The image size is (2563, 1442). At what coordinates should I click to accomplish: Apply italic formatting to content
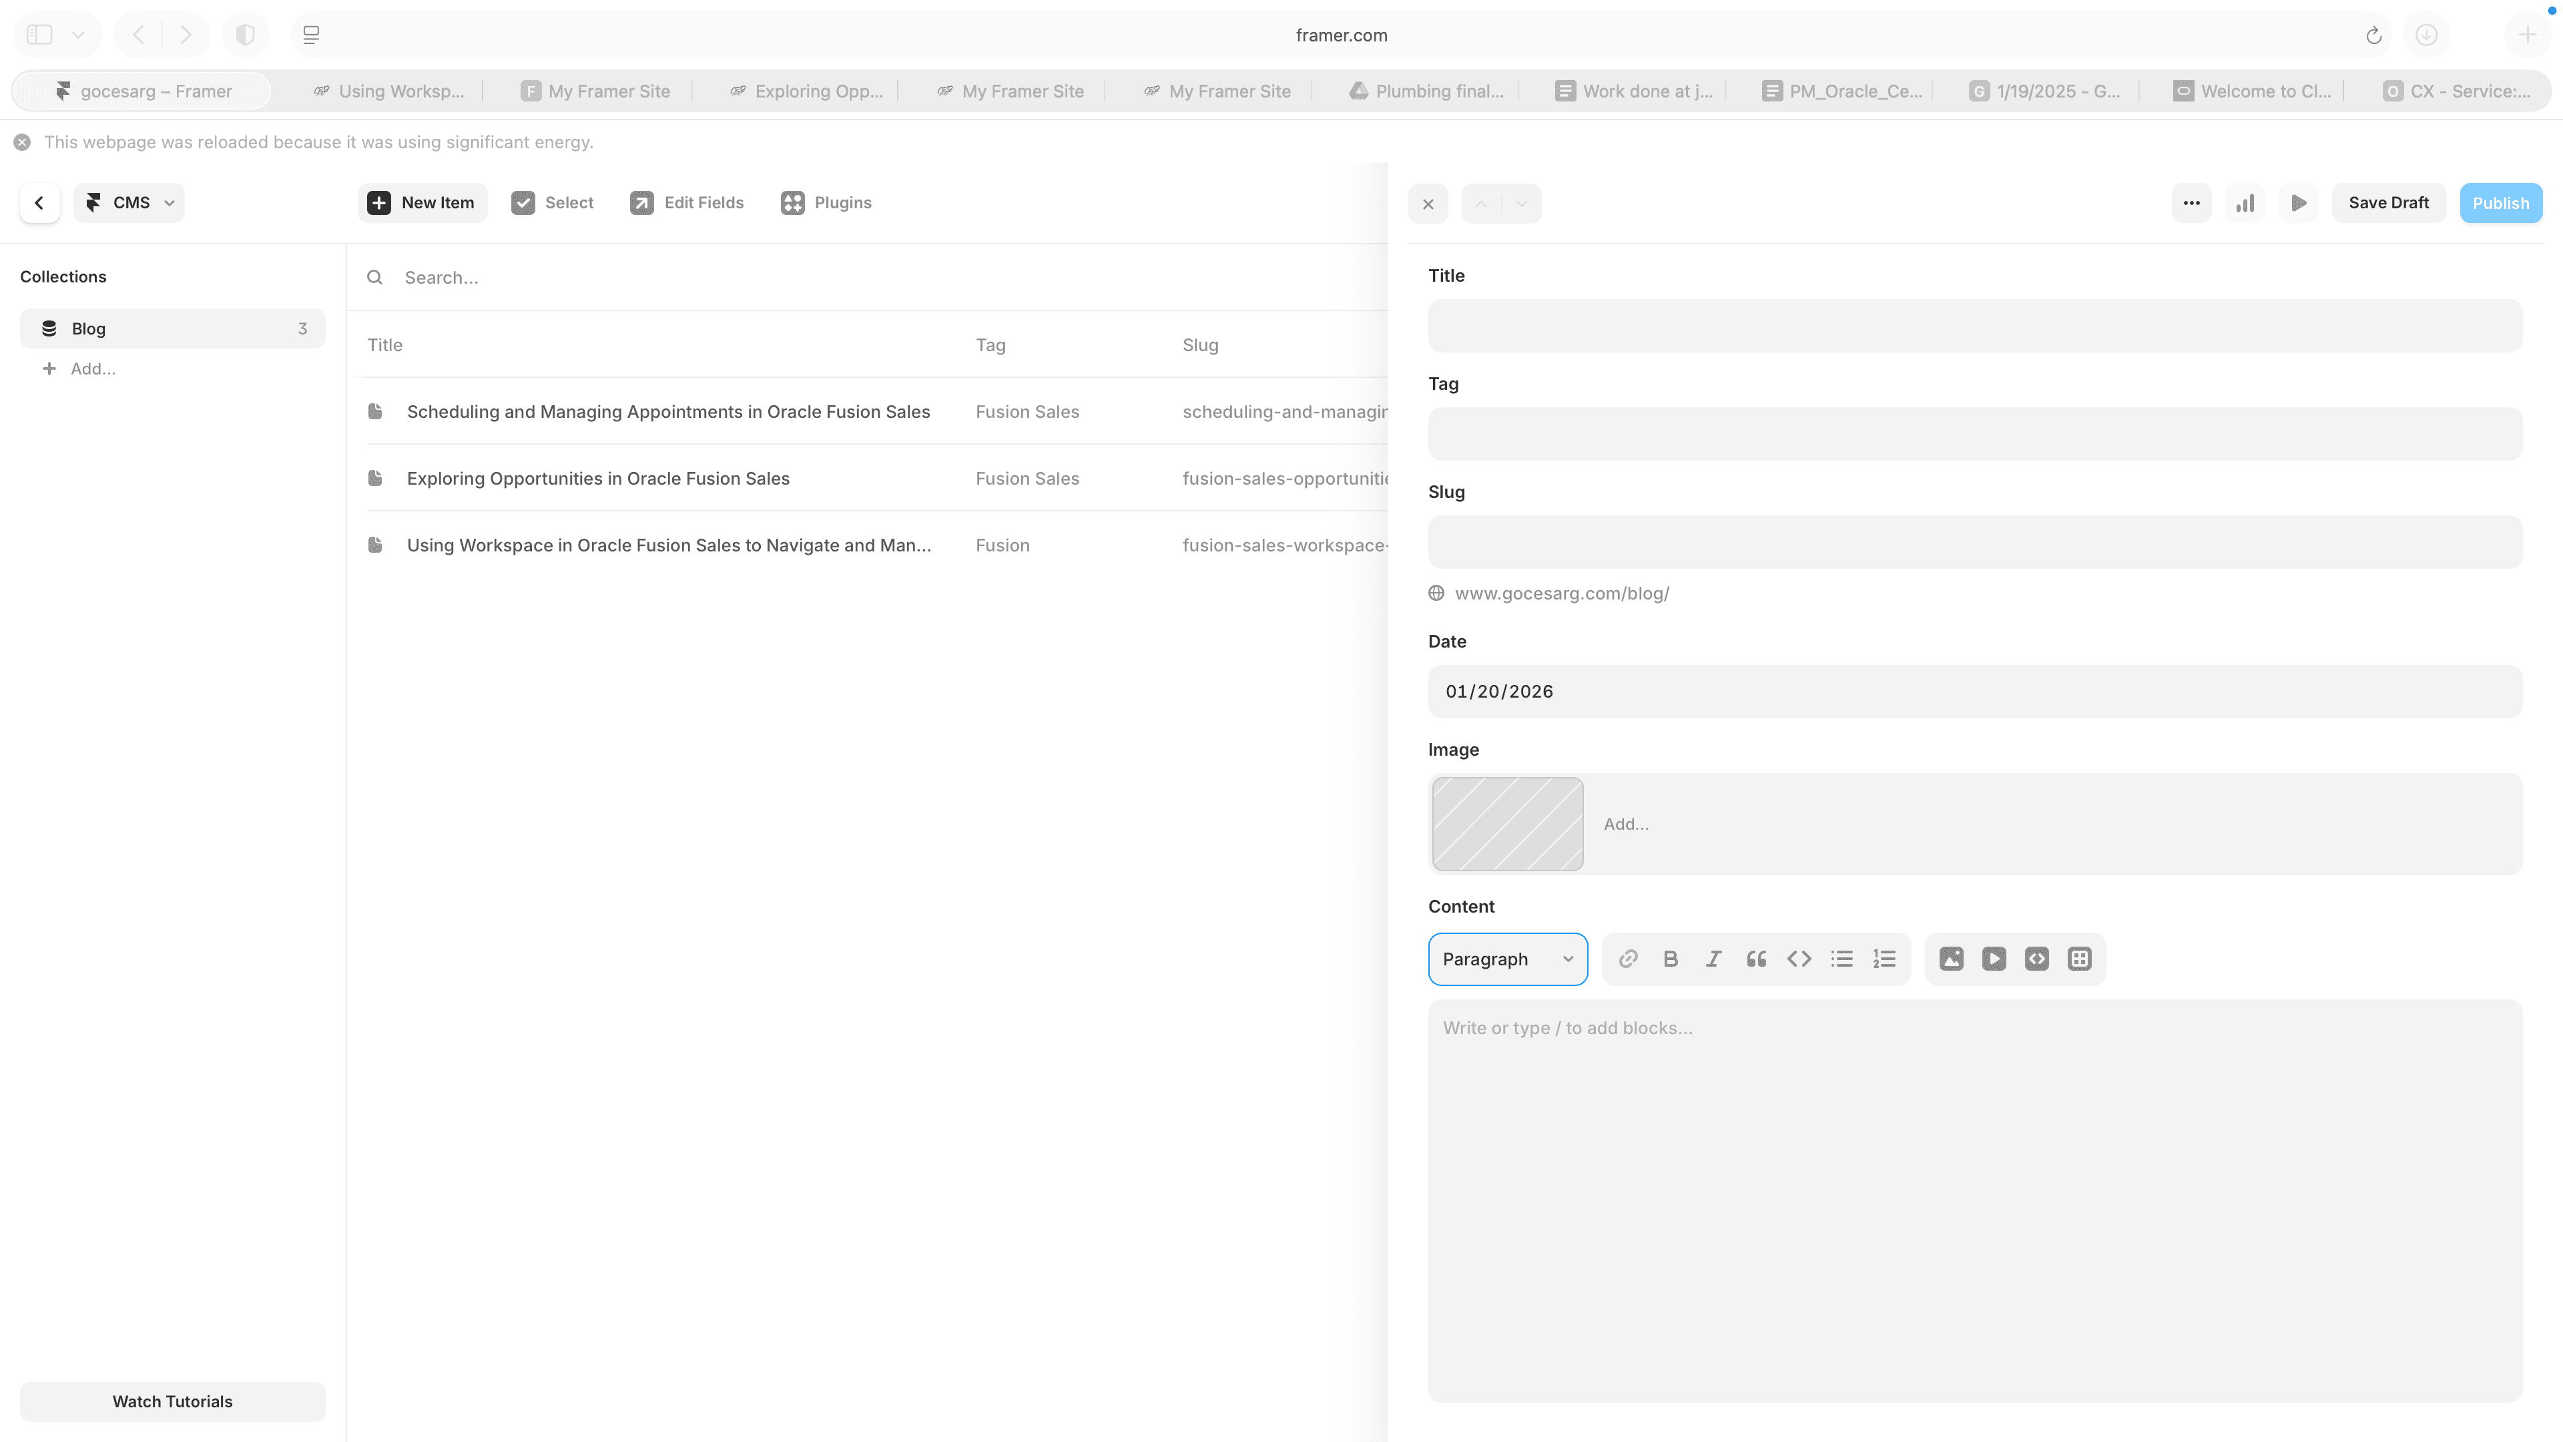pos(1713,959)
